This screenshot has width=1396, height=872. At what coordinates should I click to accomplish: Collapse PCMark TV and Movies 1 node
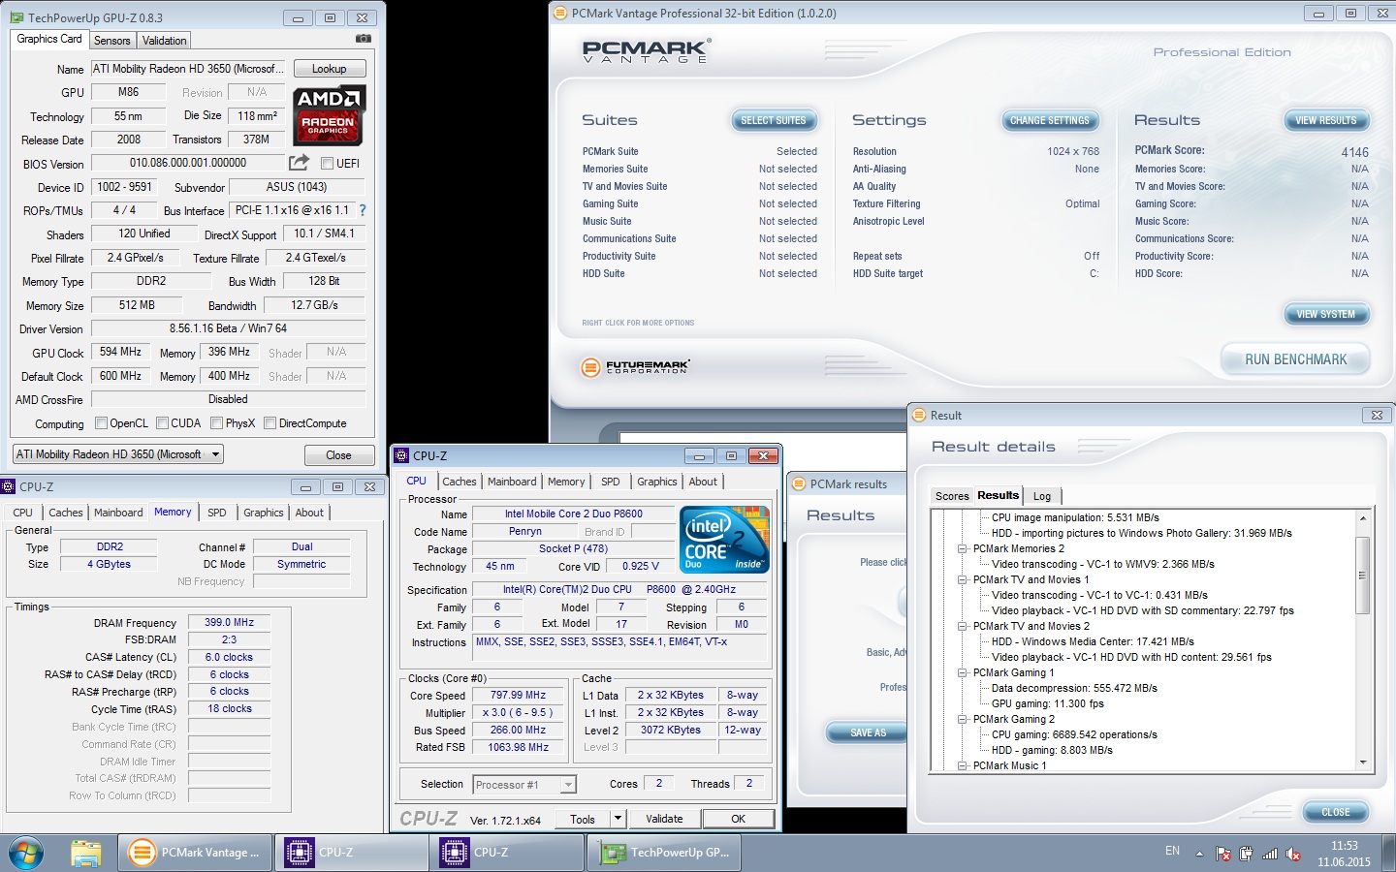click(x=963, y=579)
